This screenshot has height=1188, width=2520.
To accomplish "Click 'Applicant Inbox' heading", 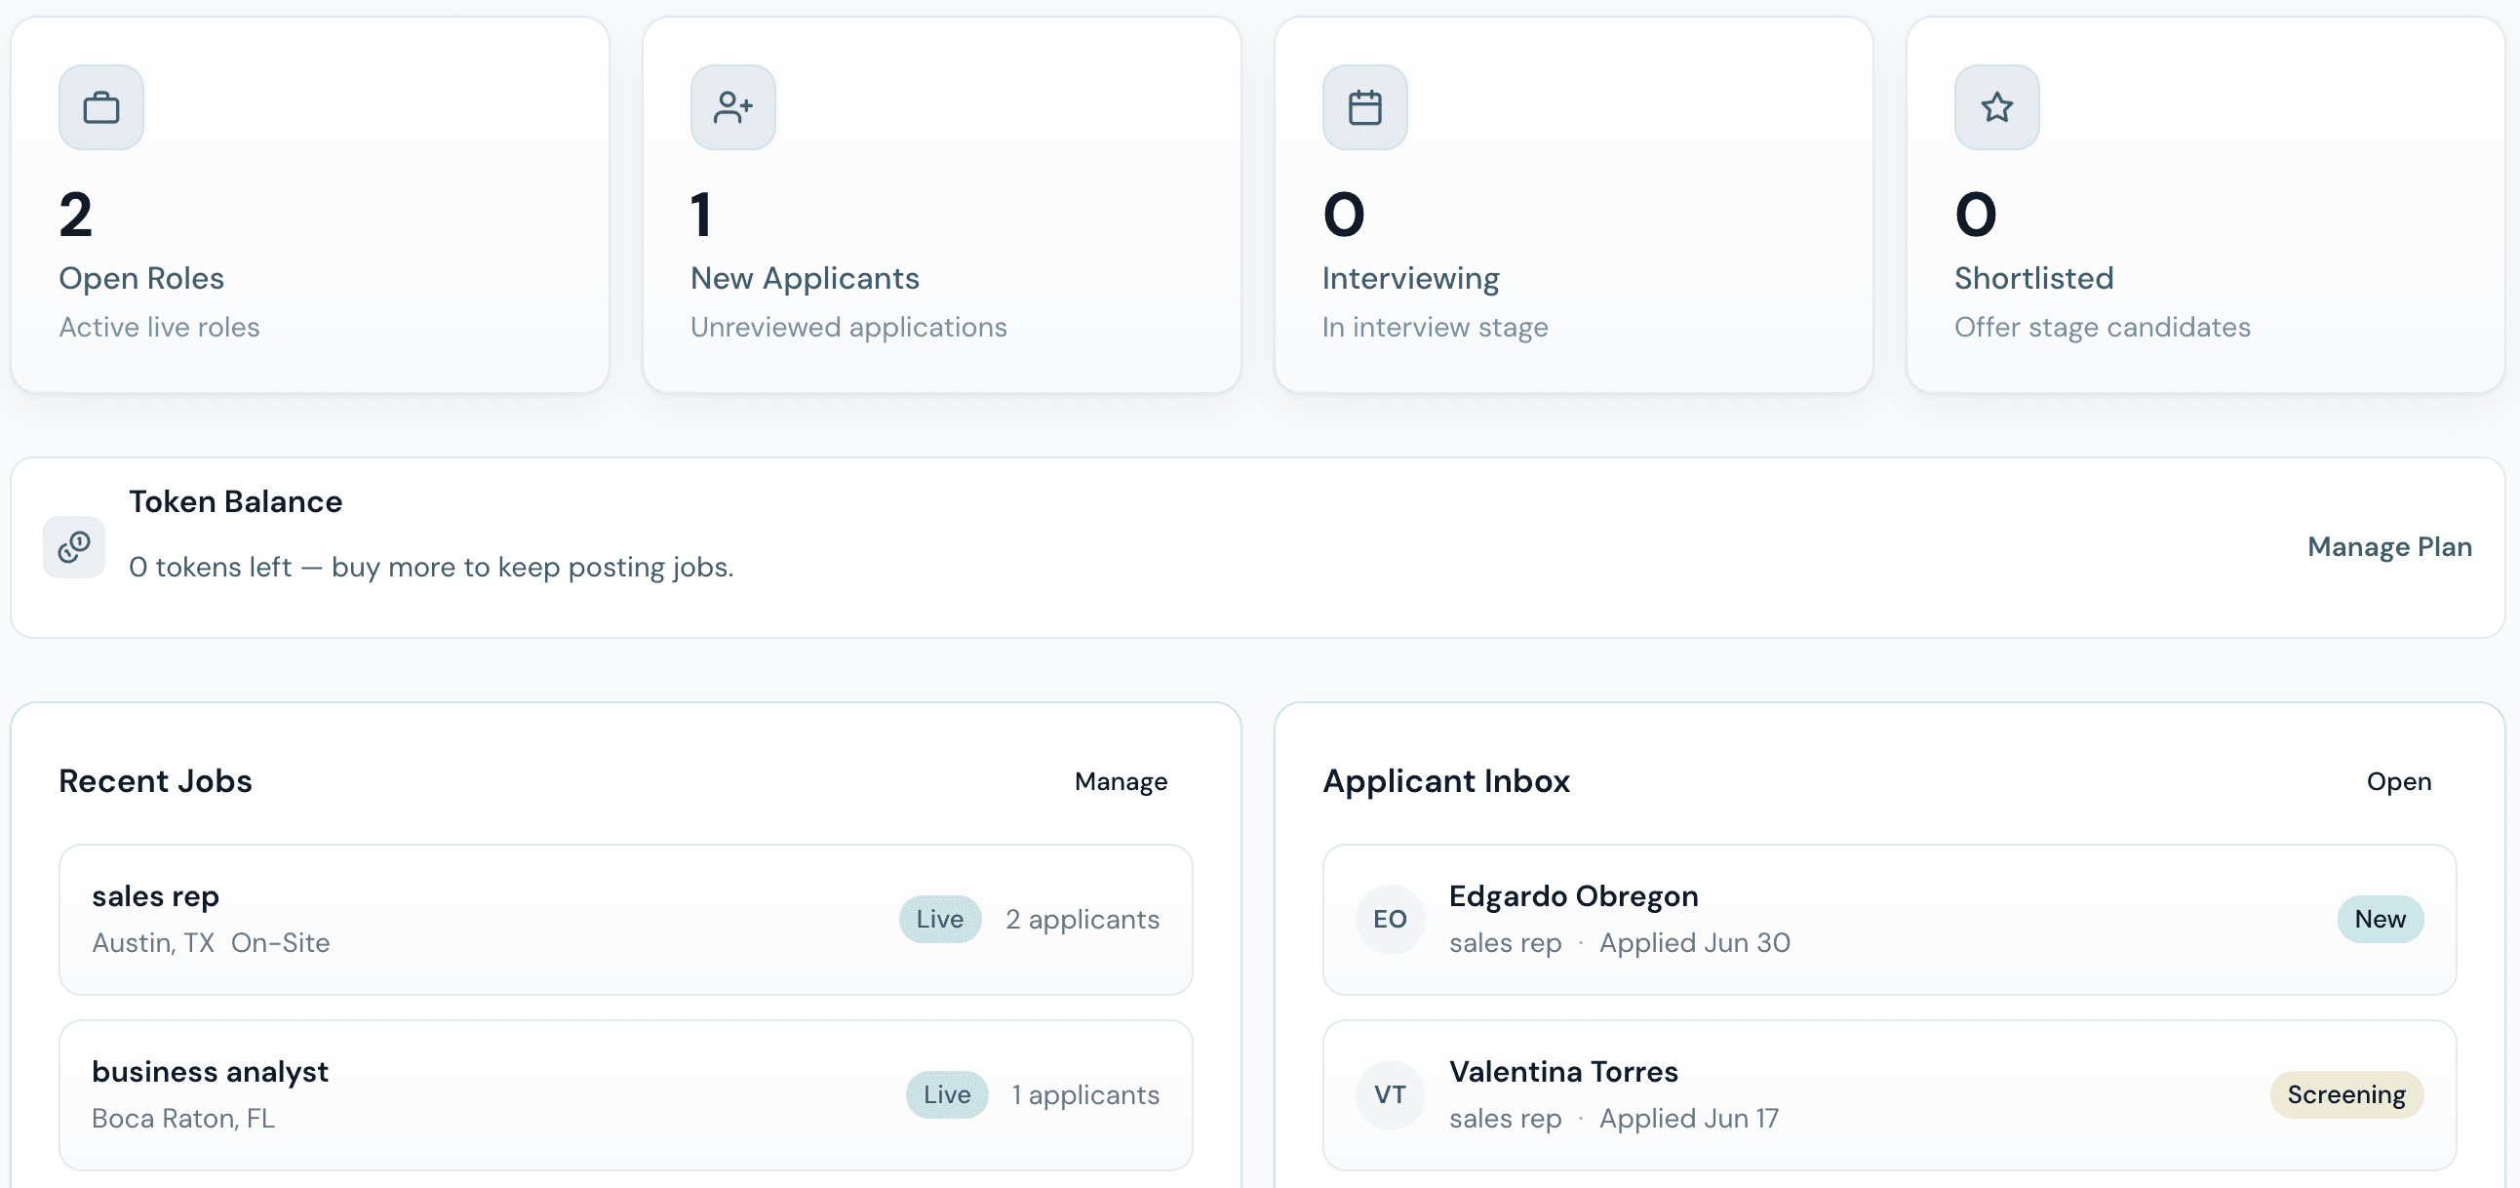I will pos(1446,781).
